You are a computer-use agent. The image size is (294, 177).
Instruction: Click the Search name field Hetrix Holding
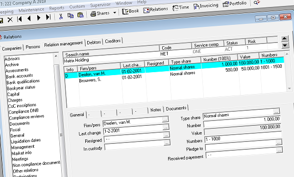111,57
